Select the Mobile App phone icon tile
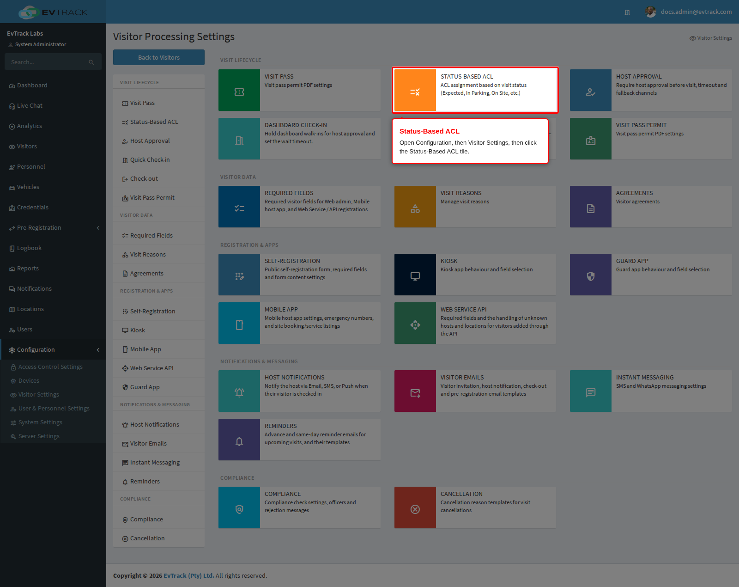 pos(239,323)
